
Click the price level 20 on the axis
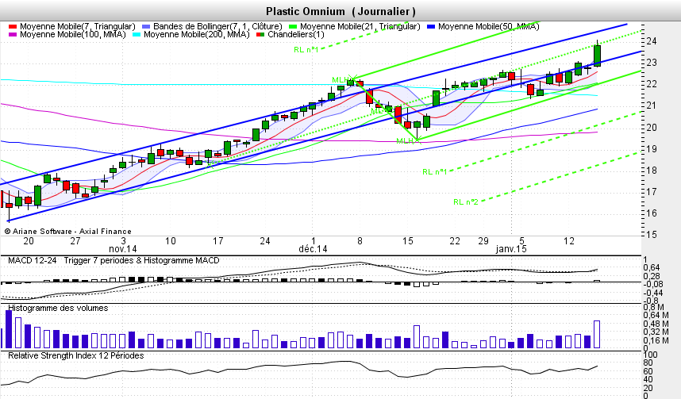652,127
